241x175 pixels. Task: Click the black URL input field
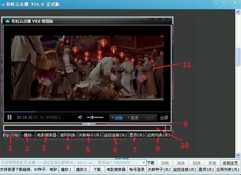click(x=84, y=128)
